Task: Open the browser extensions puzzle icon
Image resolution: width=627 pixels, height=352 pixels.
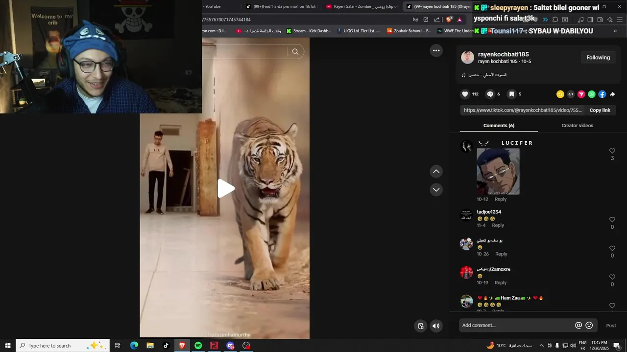Action: click(x=555, y=20)
